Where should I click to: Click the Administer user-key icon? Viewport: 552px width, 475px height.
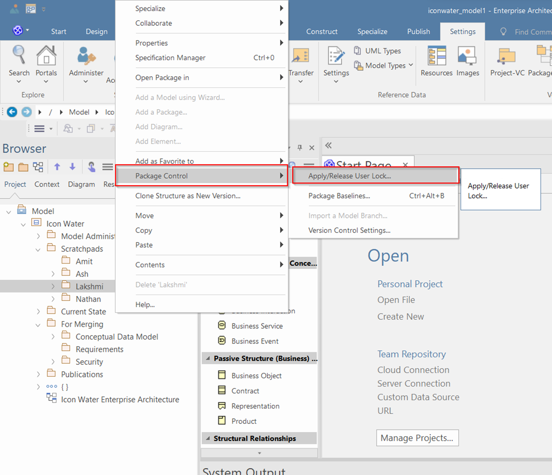pos(86,55)
